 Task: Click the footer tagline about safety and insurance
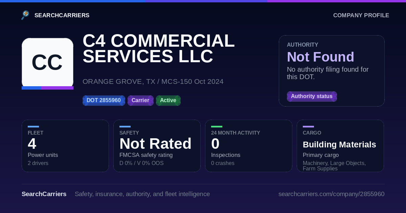click(142, 194)
